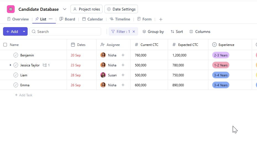Image resolution: width=257 pixels, height=166 pixels.
Task: Click Add Task below the list
Action: (24, 95)
